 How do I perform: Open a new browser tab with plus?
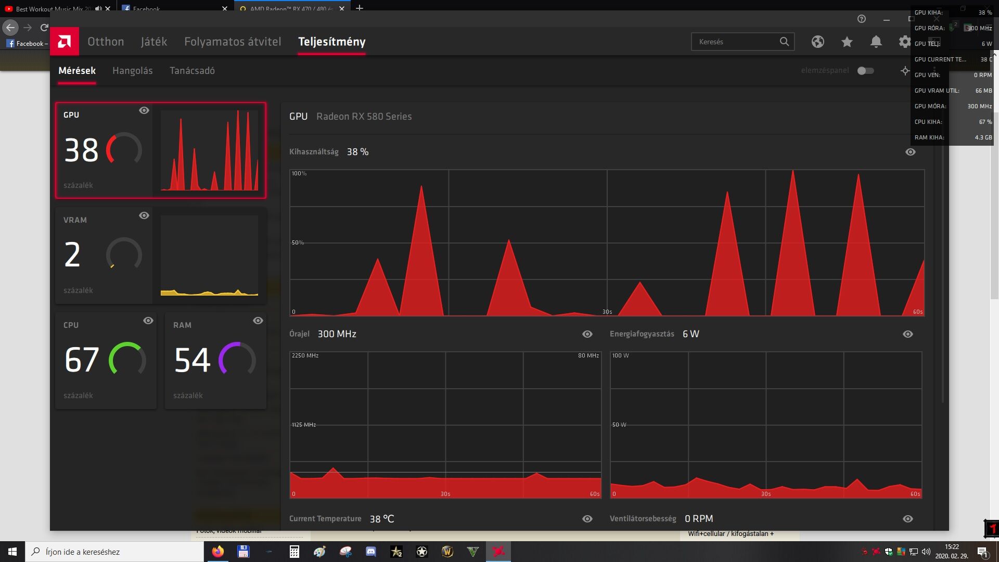click(359, 8)
